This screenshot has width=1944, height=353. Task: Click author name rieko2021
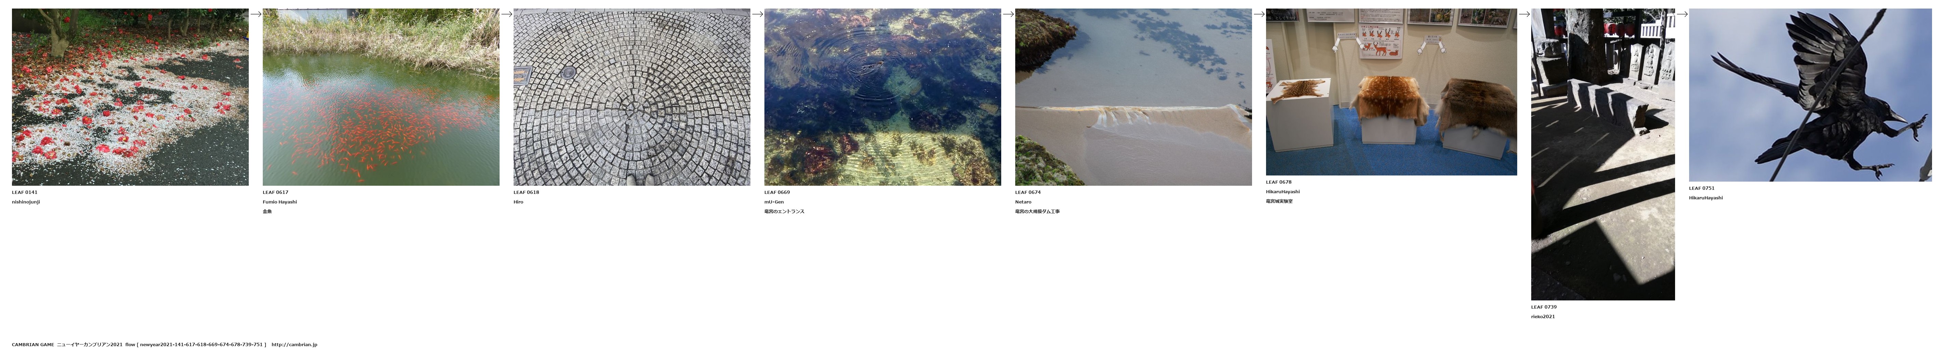[1543, 317]
